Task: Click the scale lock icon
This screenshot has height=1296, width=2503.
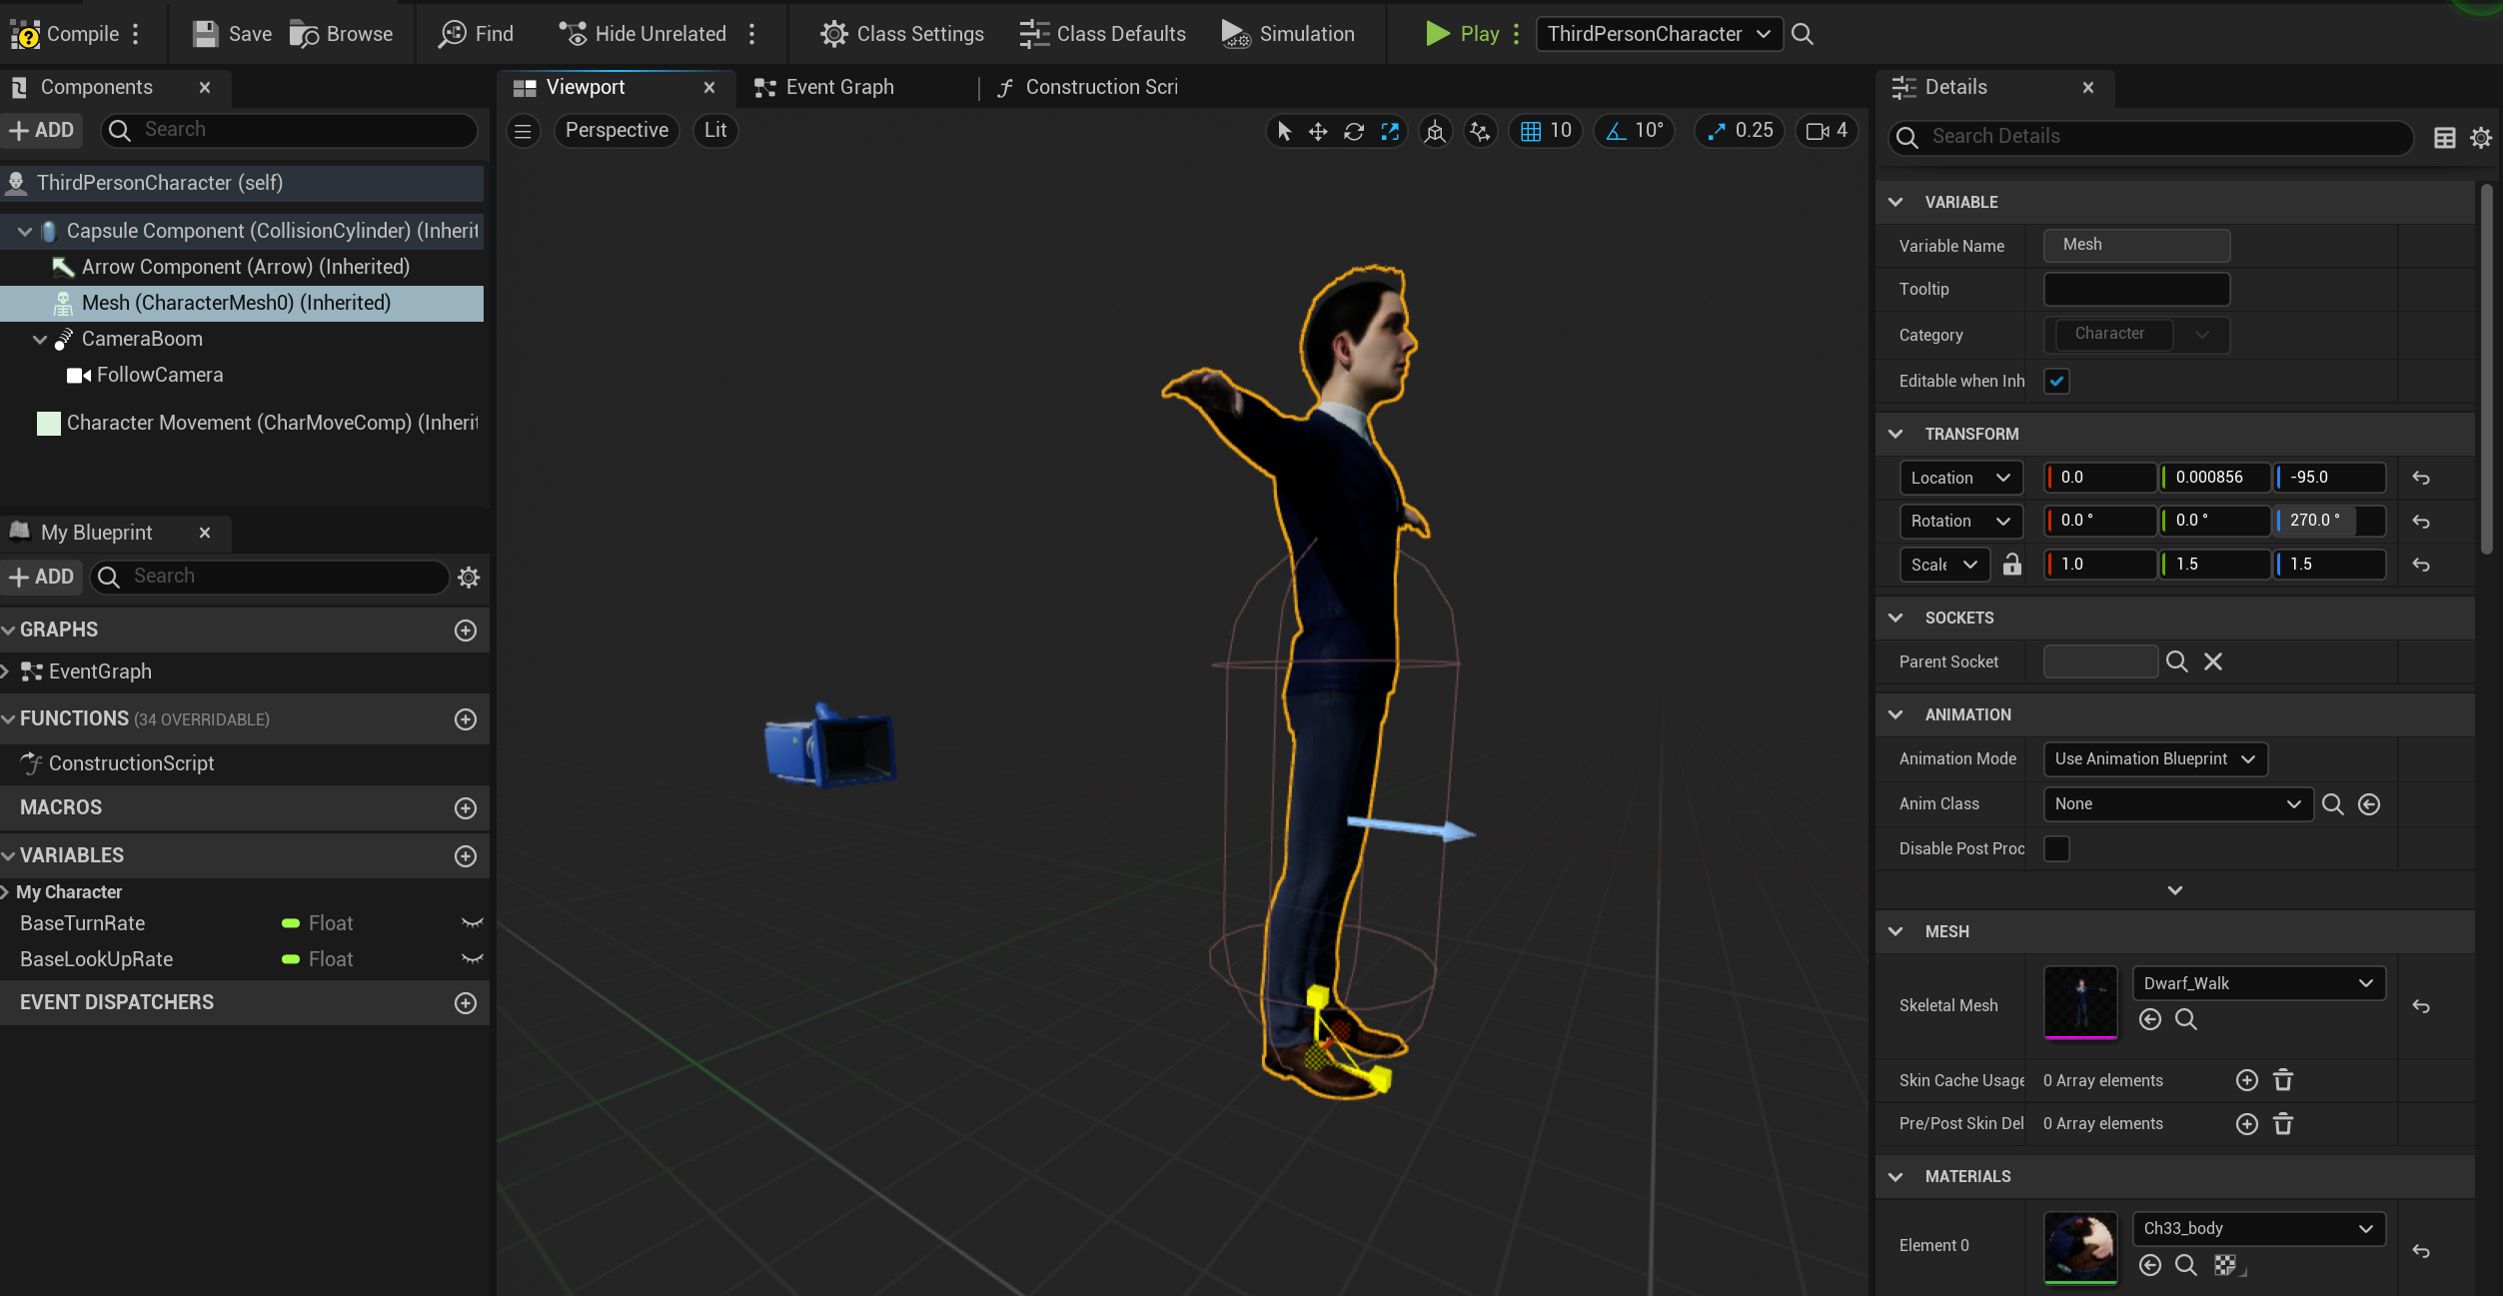Action: pos(2011,565)
